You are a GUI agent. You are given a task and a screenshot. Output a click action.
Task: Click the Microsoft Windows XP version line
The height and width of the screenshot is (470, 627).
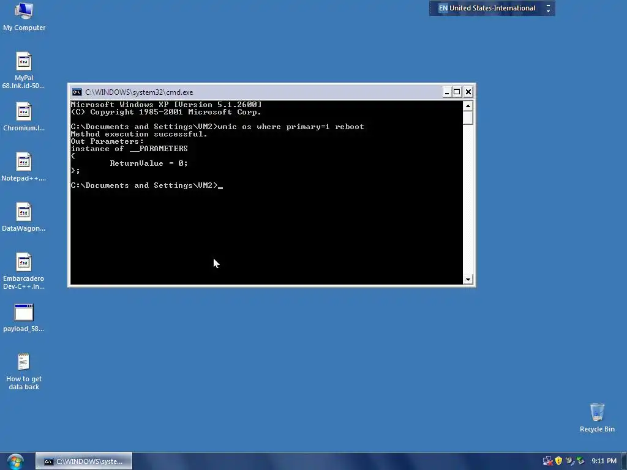167,104
